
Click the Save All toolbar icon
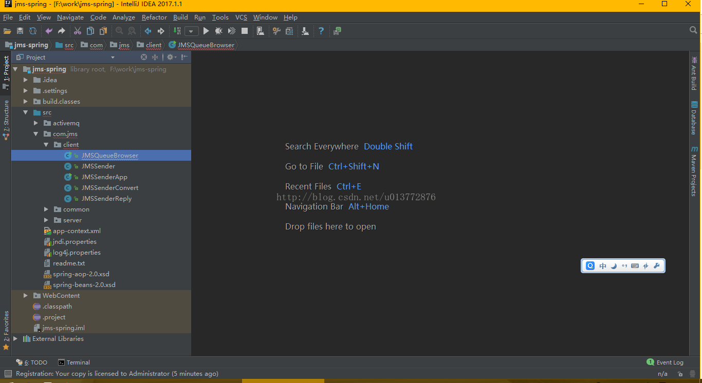coord(20,31)
